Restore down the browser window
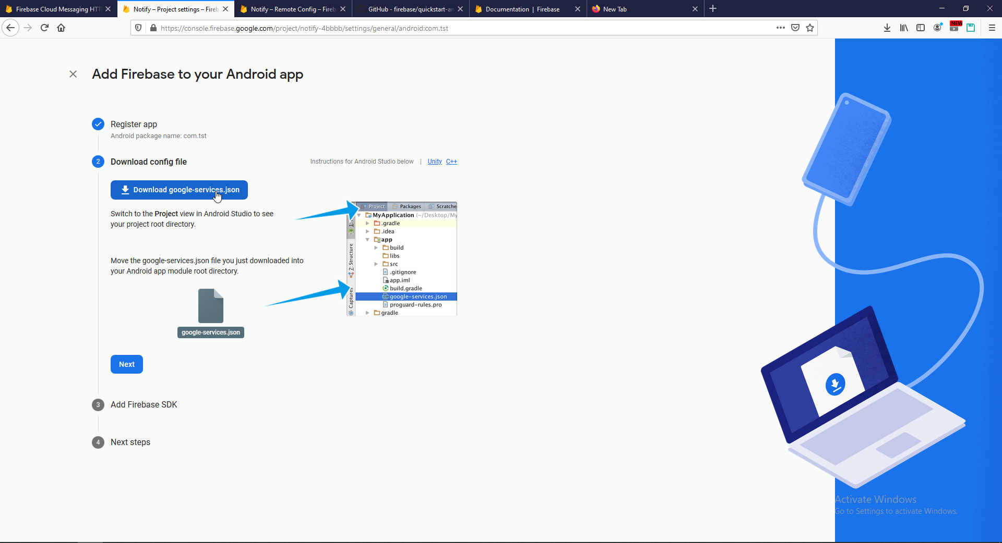 point(966,8)
